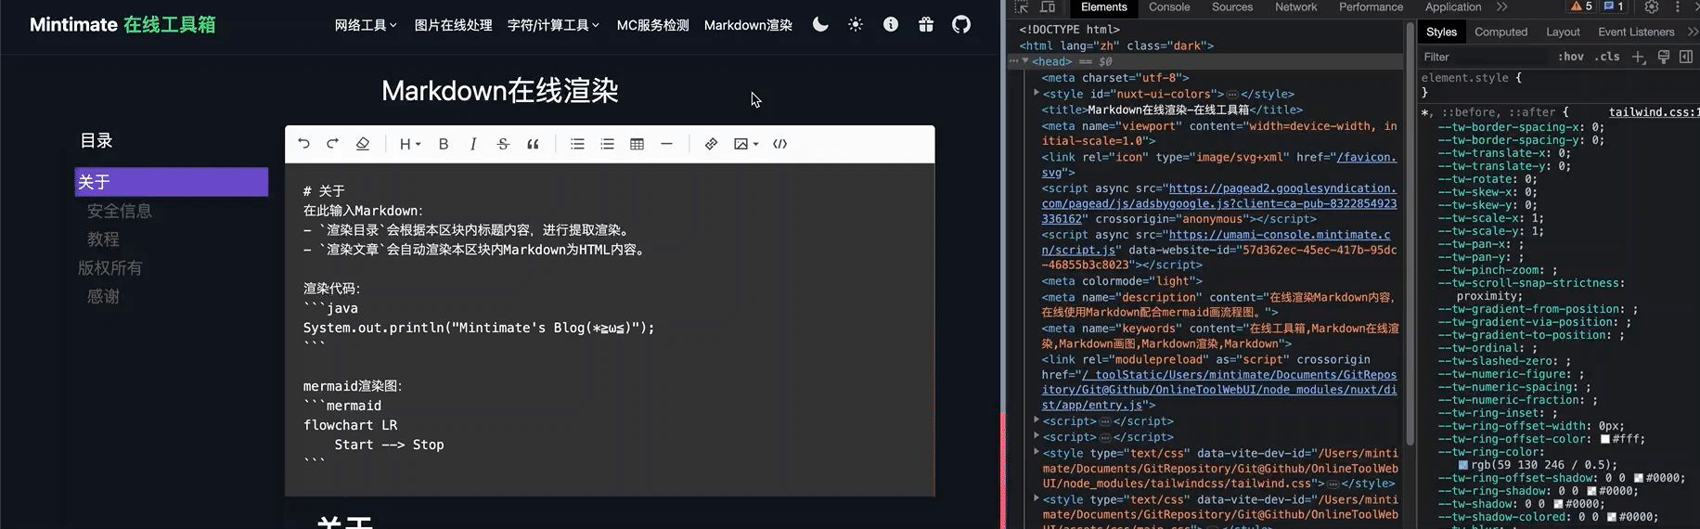Viewport: 1700px width, 529px height.
Task: Switch to the Network tab in DevTools
Action: pos(1295,7)
